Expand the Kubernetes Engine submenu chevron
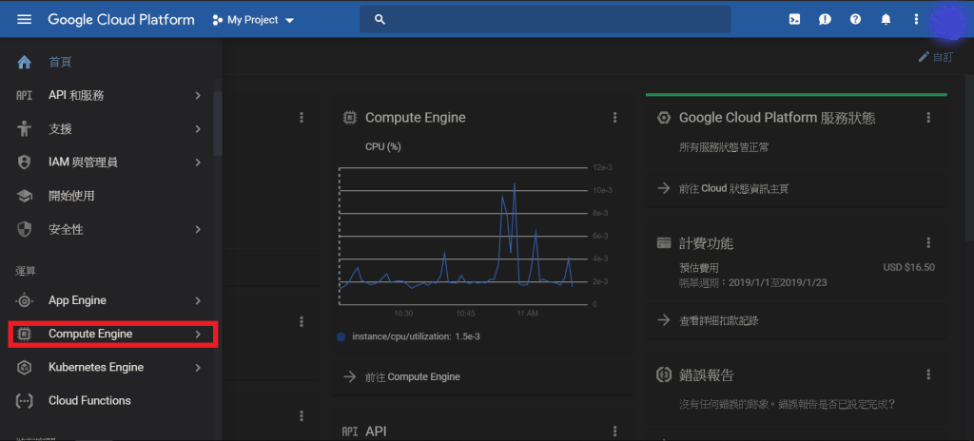Viewport: 974px width, 441px height. [198, 368]
